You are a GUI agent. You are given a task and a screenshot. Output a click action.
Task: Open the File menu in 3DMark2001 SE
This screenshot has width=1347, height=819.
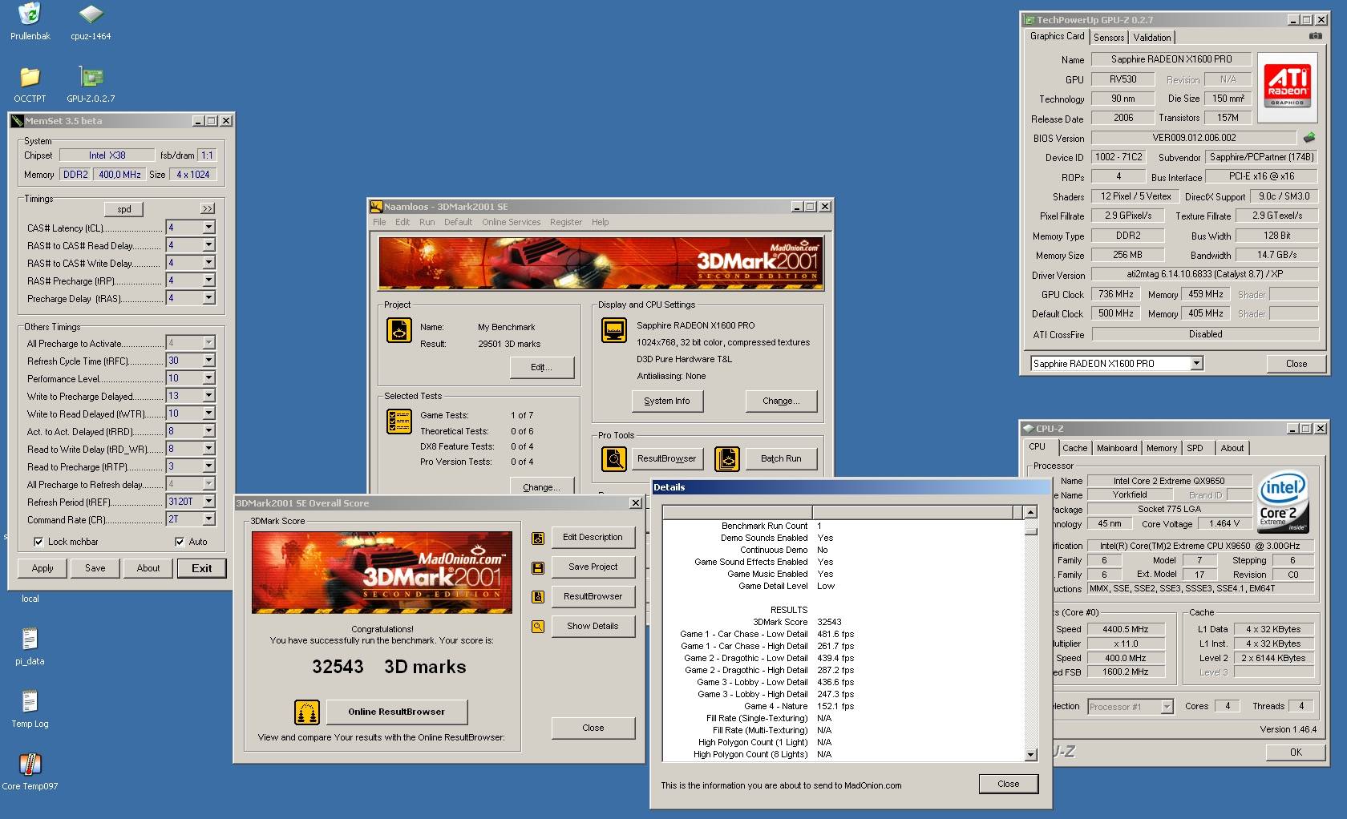379,222
